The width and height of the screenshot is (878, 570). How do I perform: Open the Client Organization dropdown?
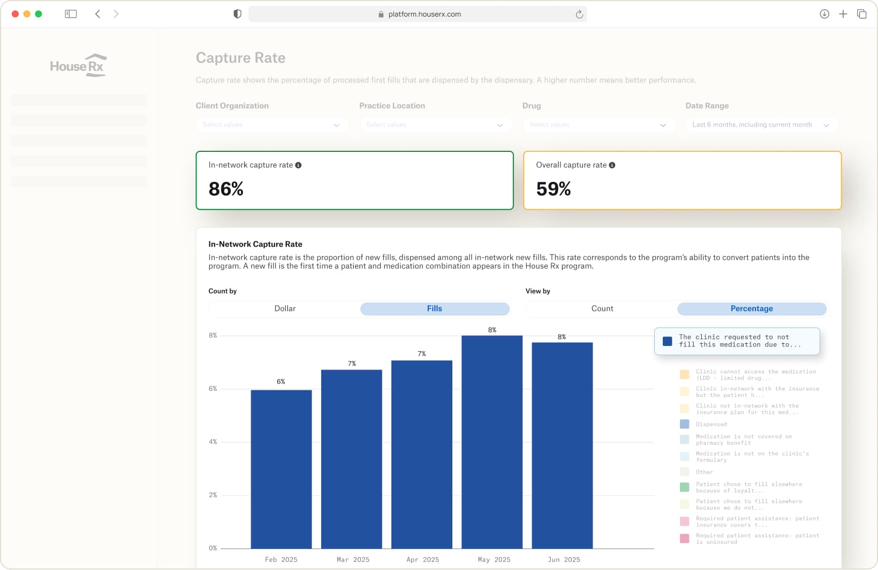coord(272,125)
